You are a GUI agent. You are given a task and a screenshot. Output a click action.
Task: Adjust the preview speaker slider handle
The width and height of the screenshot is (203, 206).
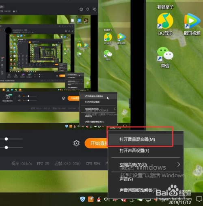point(28,101)
